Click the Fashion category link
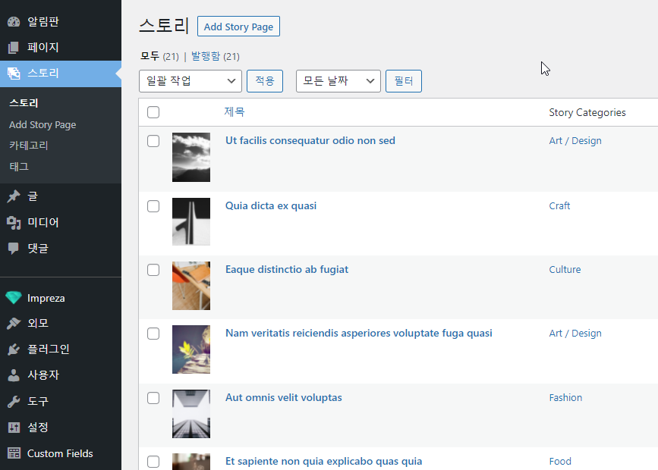The height and width of the screenshot is (470, 658). (565, 397)
